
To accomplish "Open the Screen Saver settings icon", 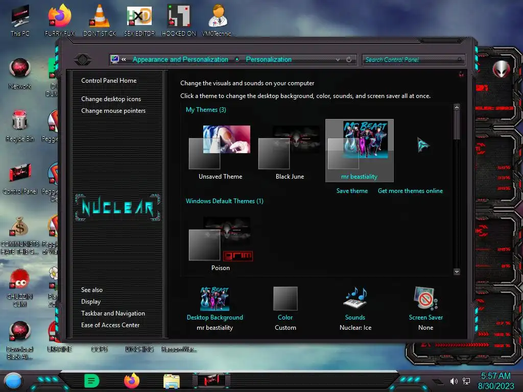I will [x=425, y=298].
